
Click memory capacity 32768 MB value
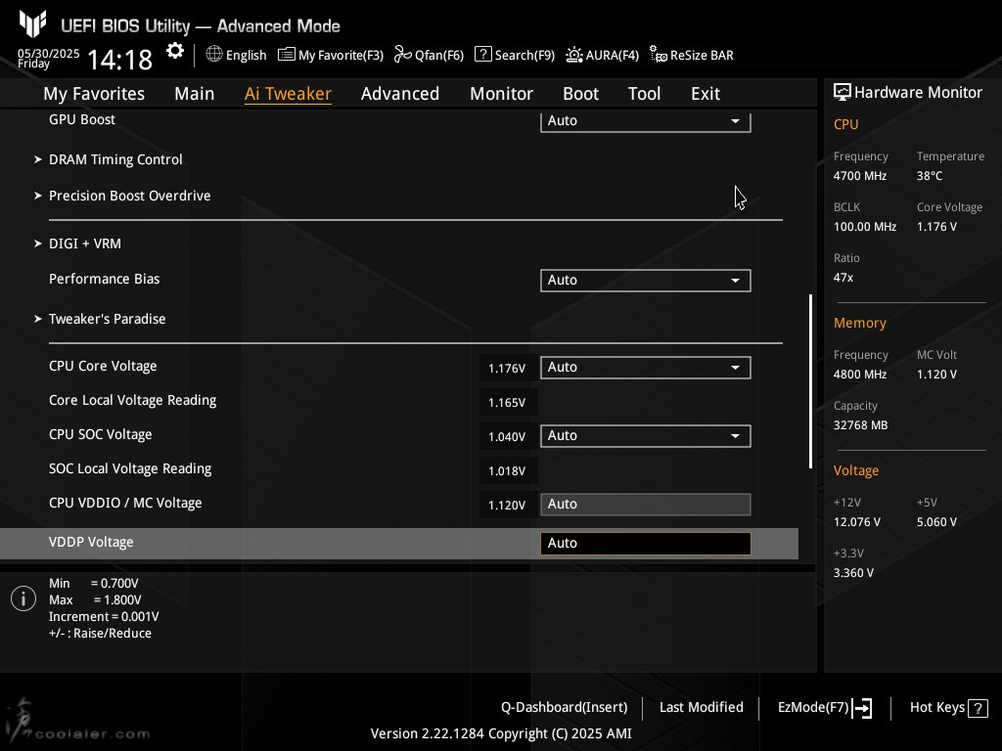(861, 425)
